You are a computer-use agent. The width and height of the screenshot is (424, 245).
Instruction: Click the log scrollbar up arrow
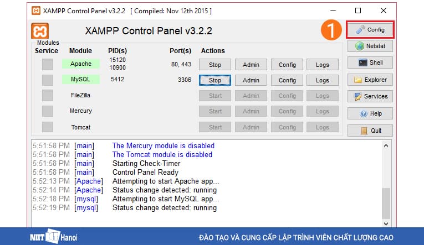pyautogui.click(x=386, y=145)
